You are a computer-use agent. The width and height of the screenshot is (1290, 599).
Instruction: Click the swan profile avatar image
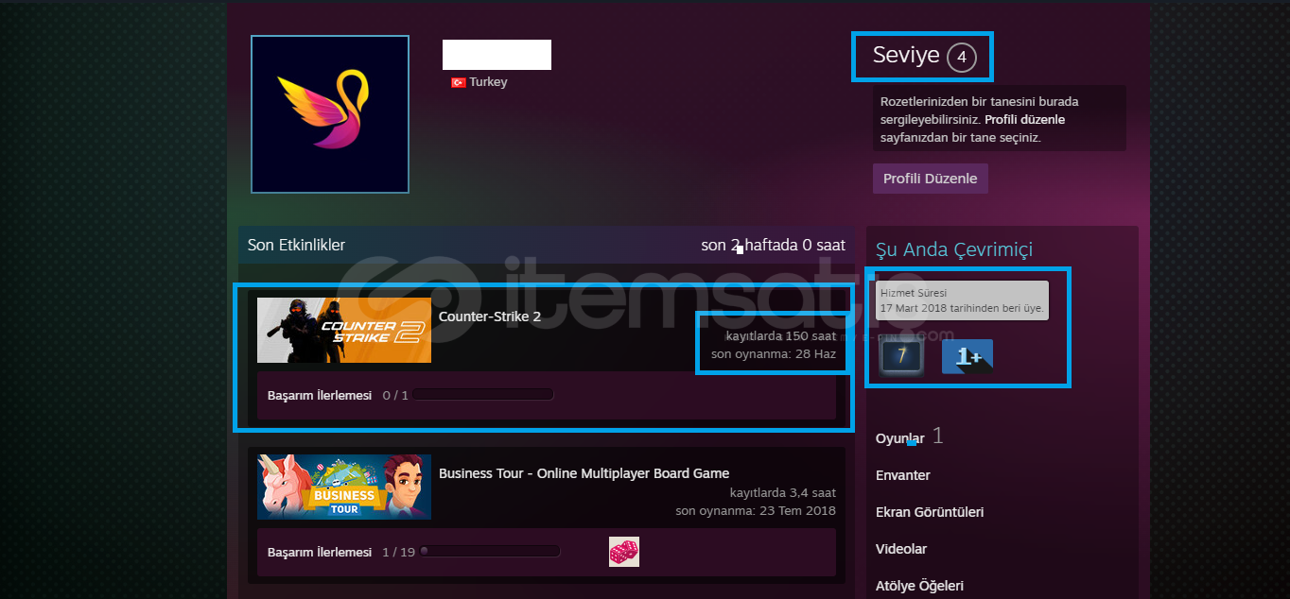point(330,113)
